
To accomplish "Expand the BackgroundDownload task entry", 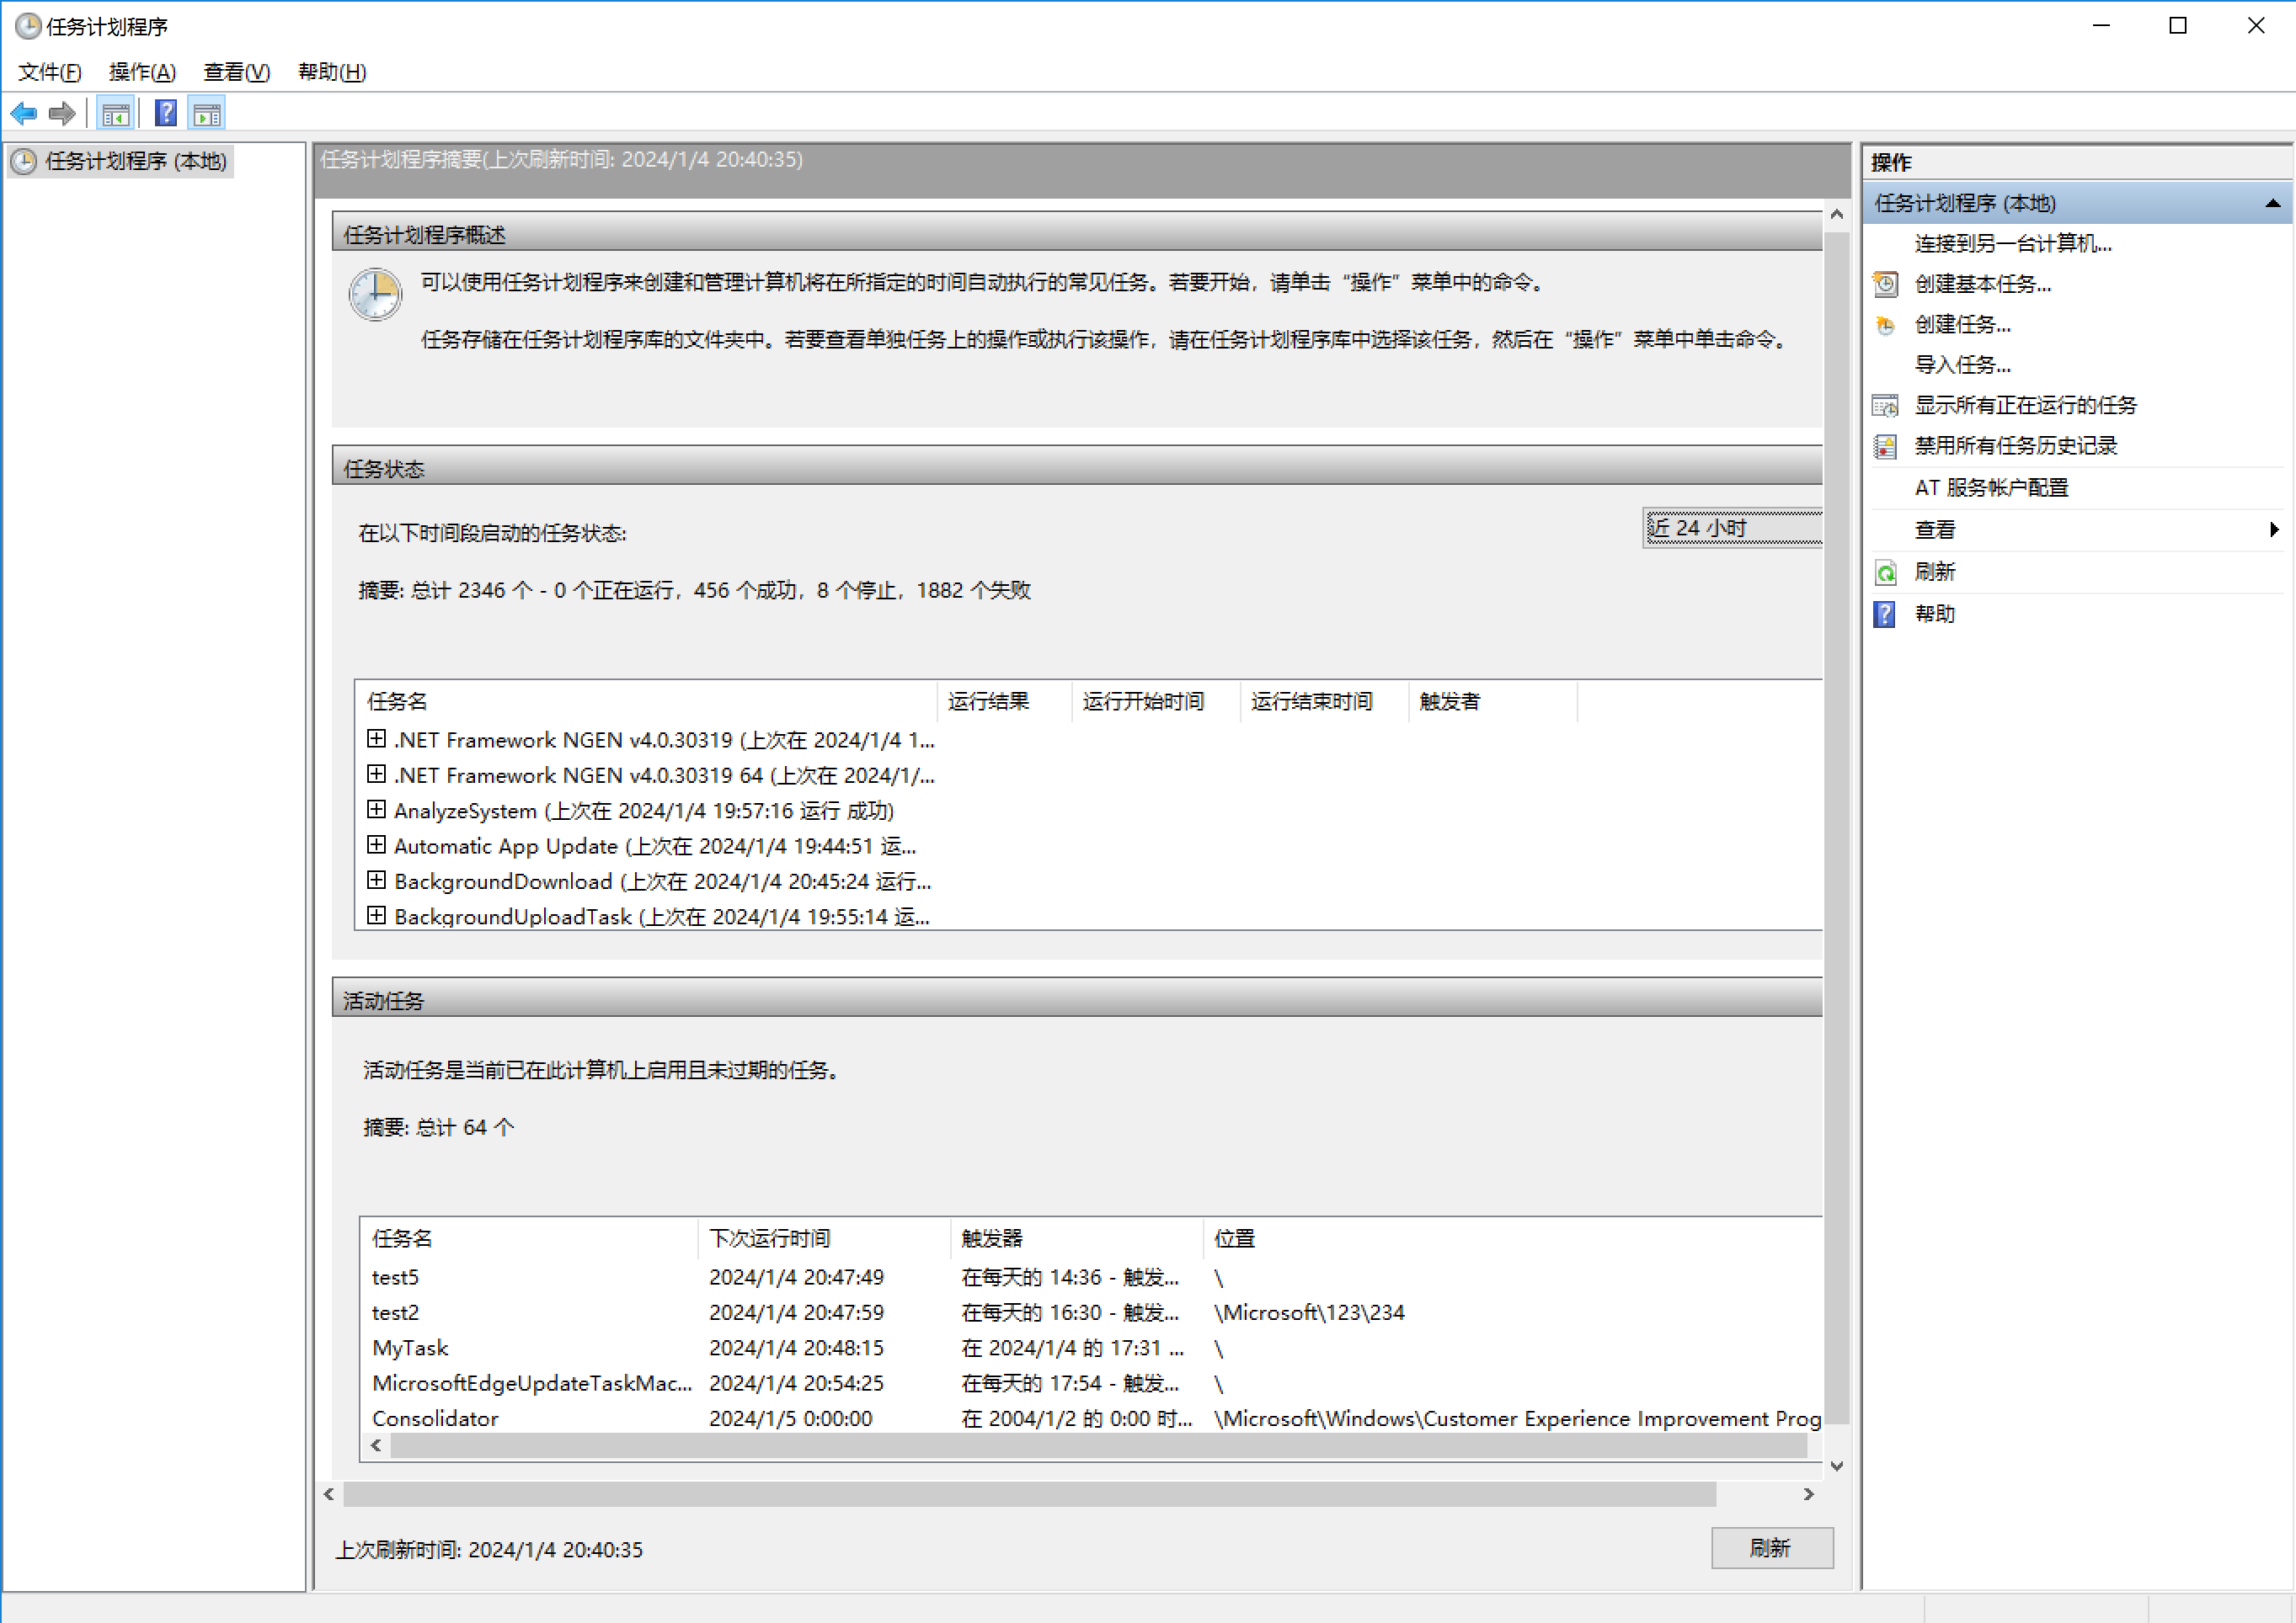I will coord(376,880).
